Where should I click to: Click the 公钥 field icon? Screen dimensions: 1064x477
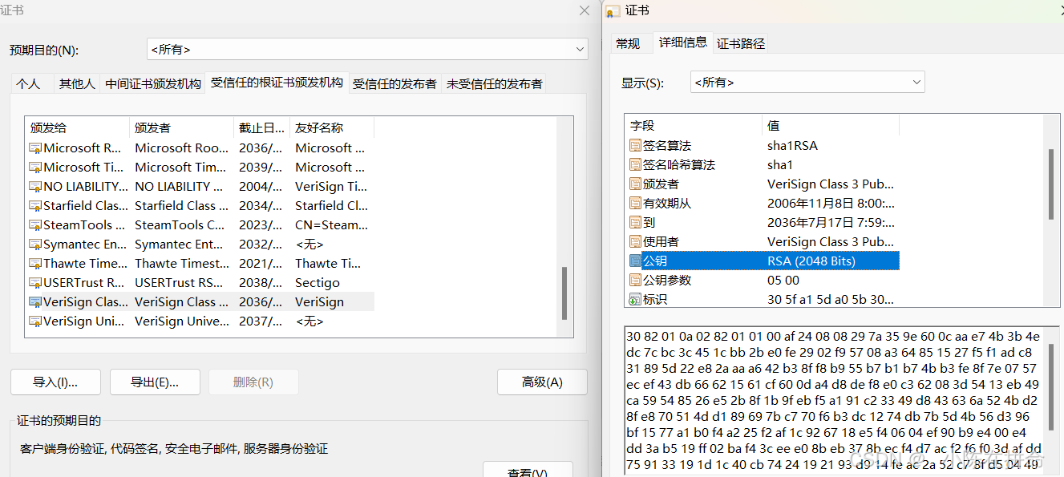coord(635,261)
